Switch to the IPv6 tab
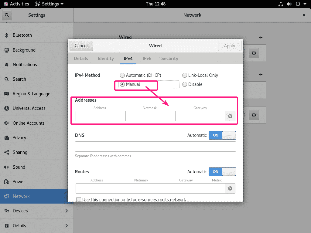Image resolution: width=311 pixels, height=233 pixels. pyautogui.click(x=147, y=59)
